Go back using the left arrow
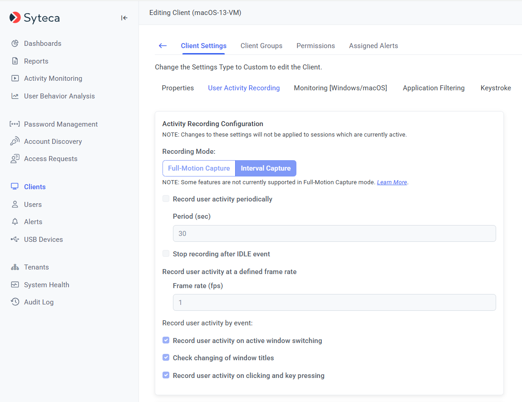 (x=163, y=46)
